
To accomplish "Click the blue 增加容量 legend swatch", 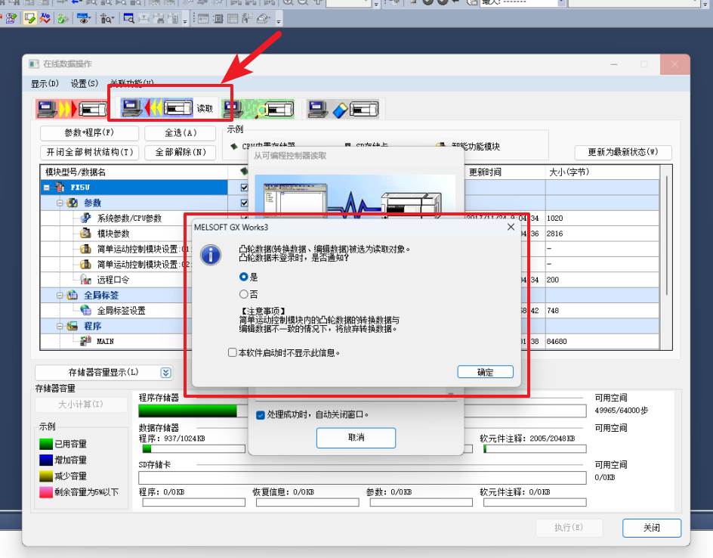I will 46,460.
